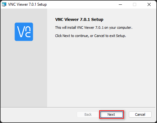The image size is (157, 123).
Task: Click the title bar text VNC Viewer 7.0.1 Setup
Action: click(27, 4)
